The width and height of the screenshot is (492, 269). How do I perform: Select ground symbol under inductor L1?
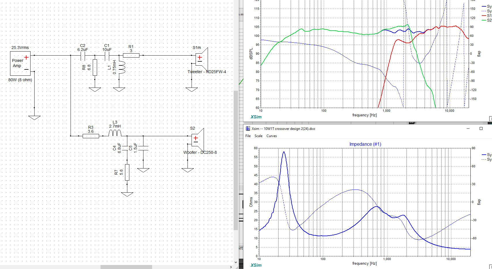point(119,90)
